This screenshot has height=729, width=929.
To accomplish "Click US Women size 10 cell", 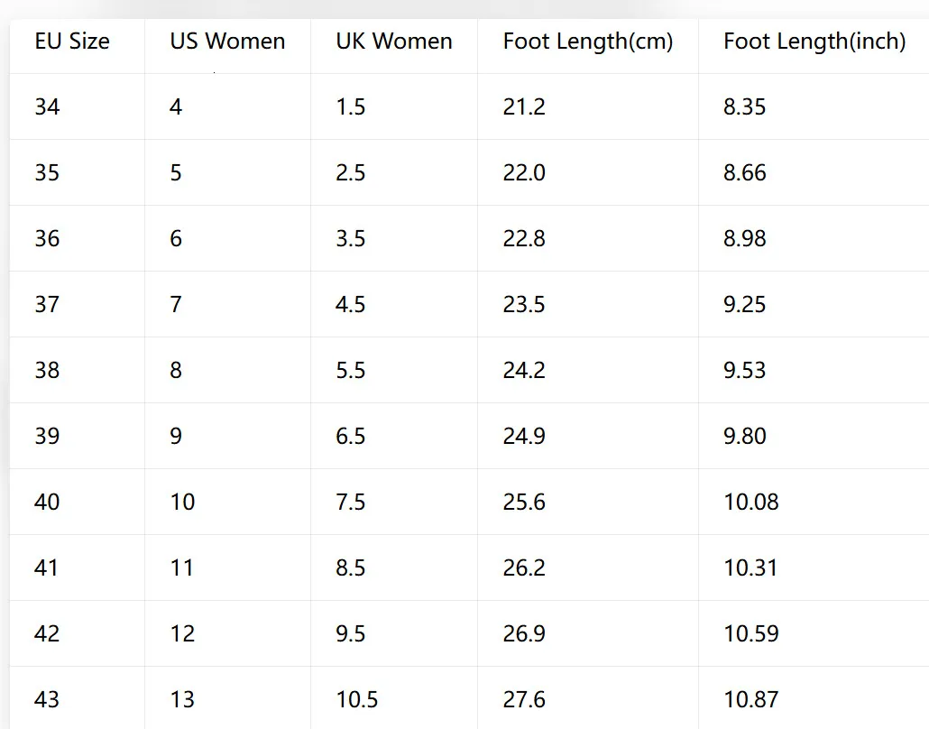I will pyautogui.click(x=227, y=502).
